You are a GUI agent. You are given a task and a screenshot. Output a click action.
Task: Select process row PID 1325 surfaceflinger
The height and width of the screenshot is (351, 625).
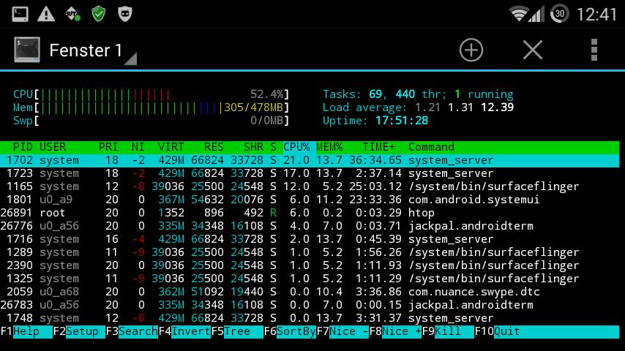(x=310, y=279)
